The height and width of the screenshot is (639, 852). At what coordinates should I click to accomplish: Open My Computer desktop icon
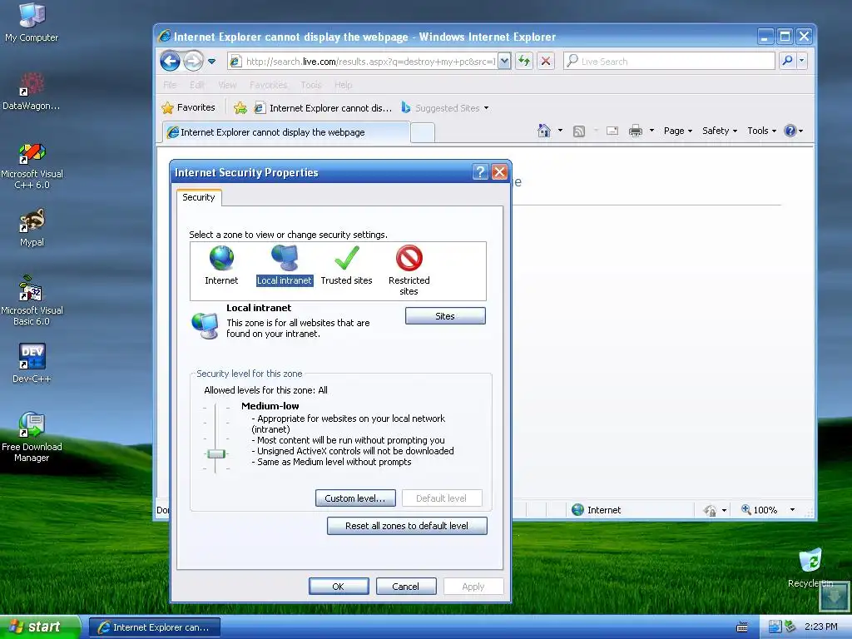(32, 22)
